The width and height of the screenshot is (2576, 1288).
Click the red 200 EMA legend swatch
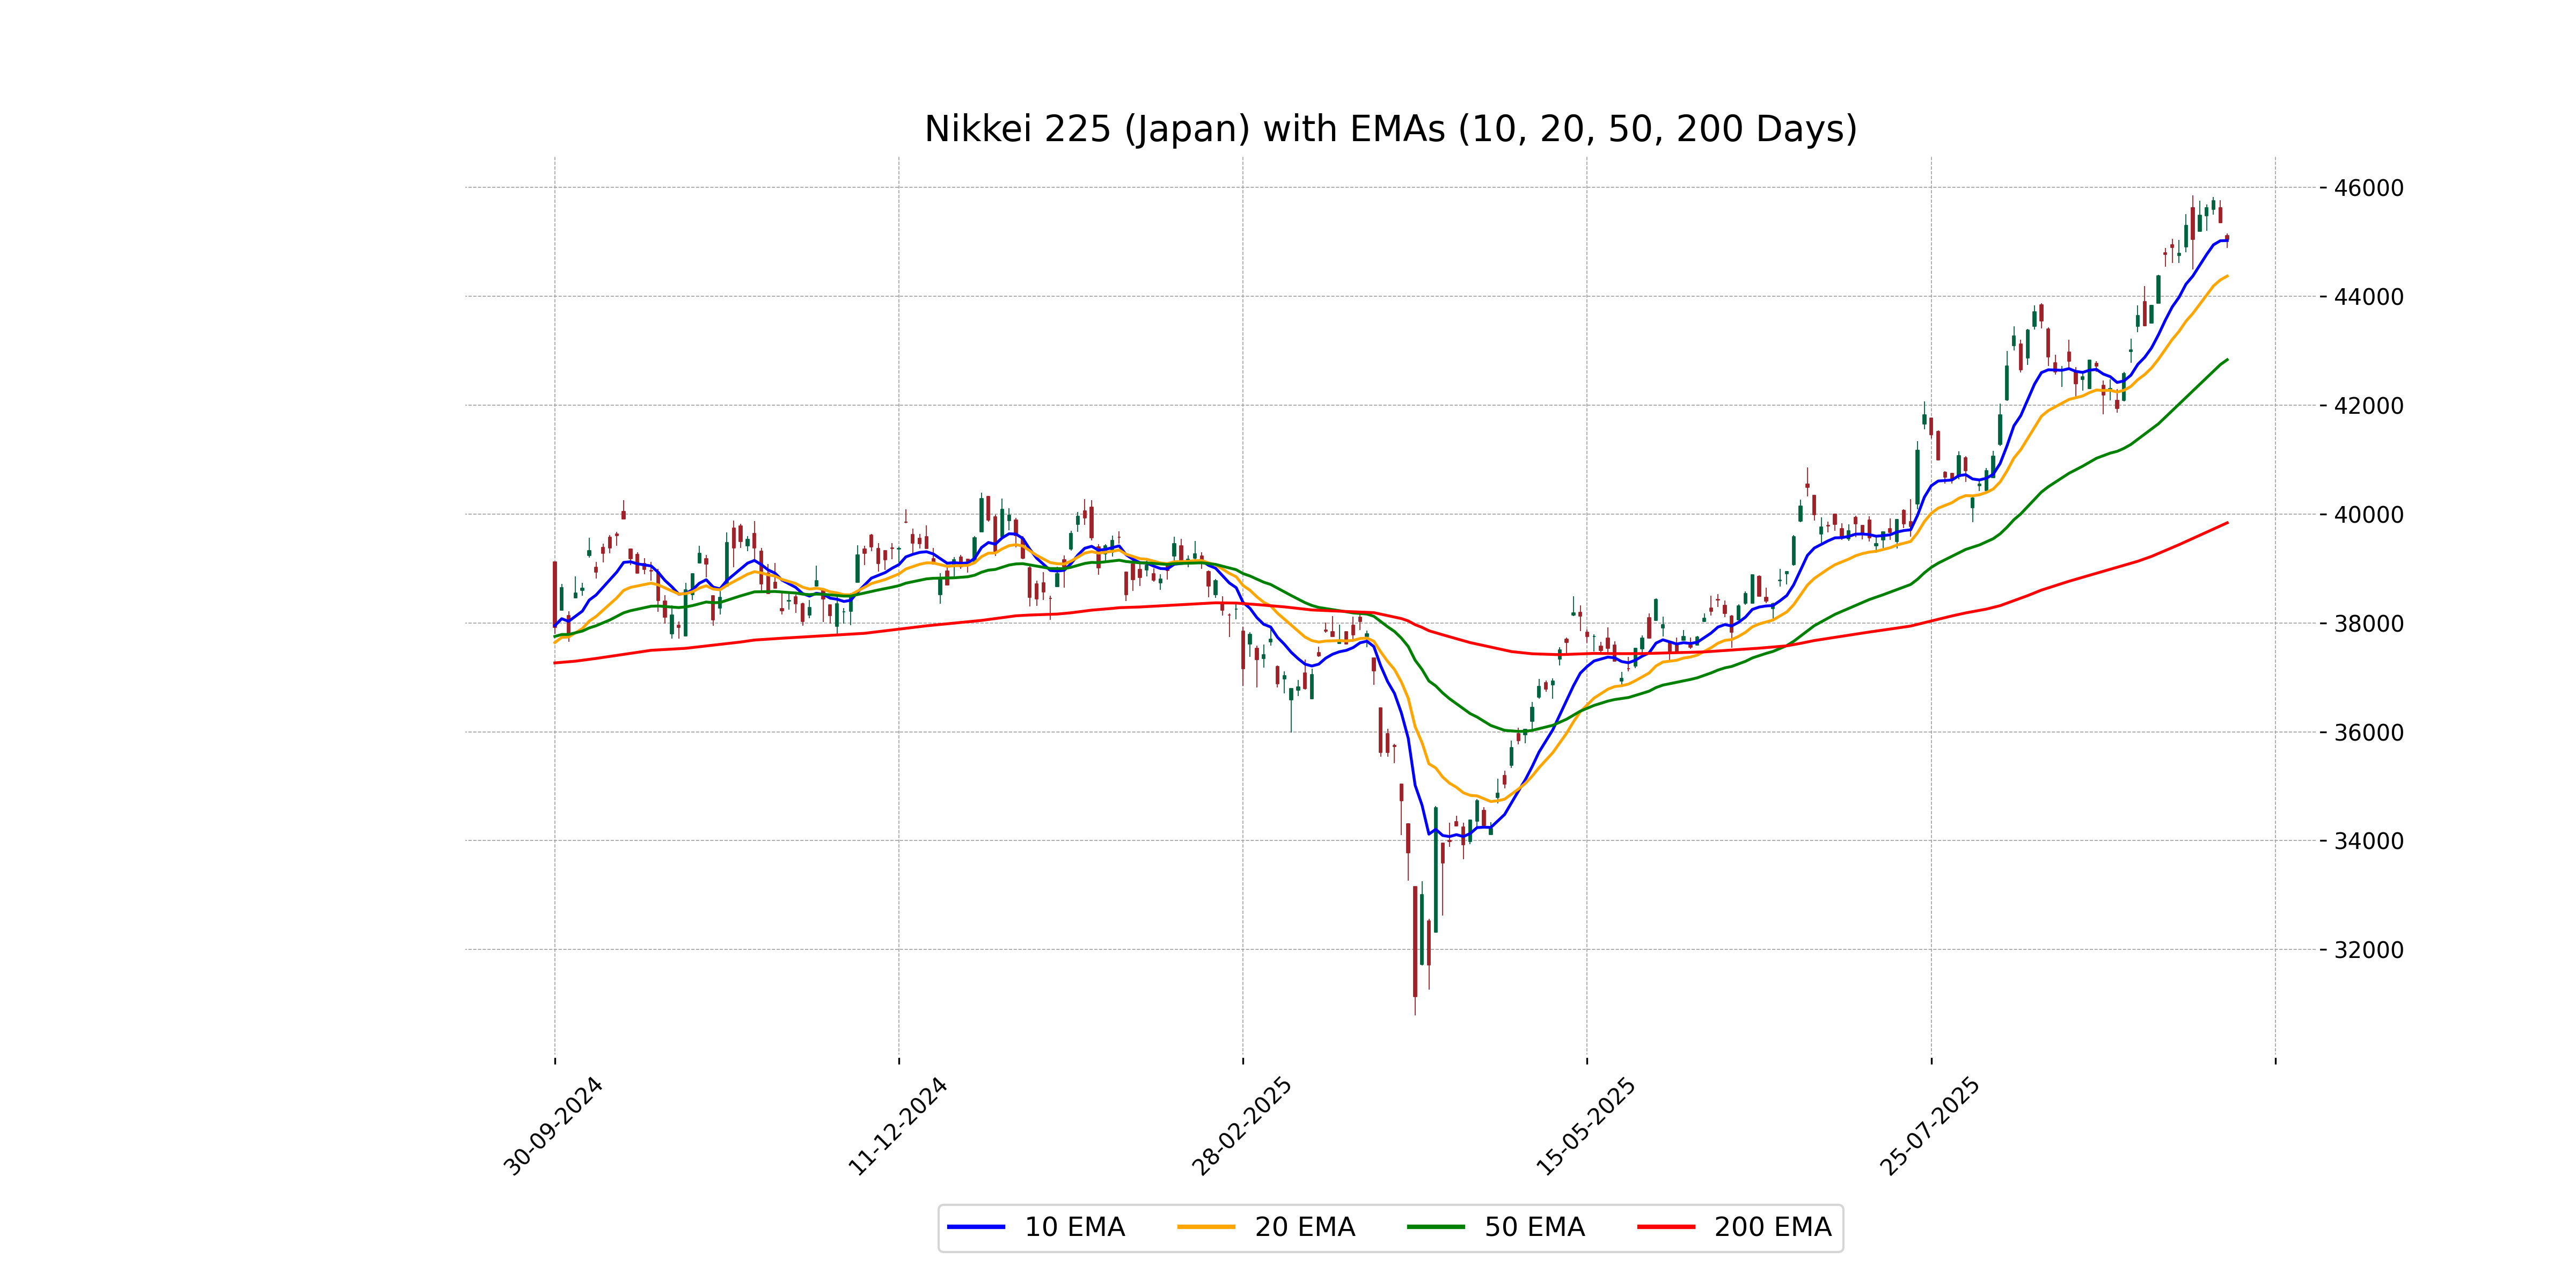[x=1665, y=1227]
